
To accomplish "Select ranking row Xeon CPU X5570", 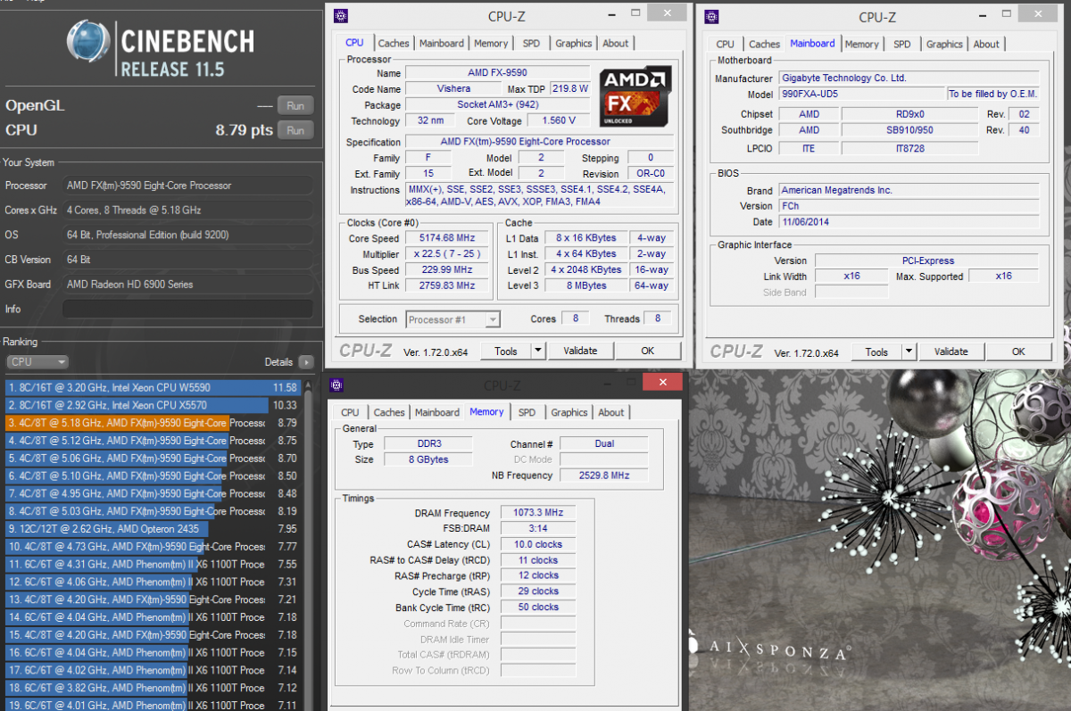I will point(152,405).
